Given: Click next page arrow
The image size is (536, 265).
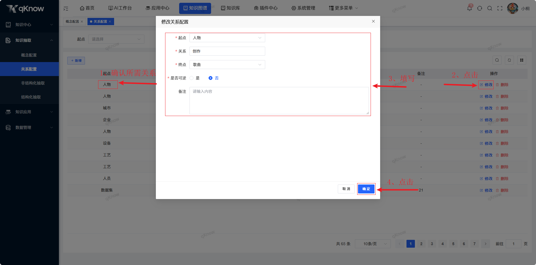Looking at the screenshot, I should [x=486, y=244].
